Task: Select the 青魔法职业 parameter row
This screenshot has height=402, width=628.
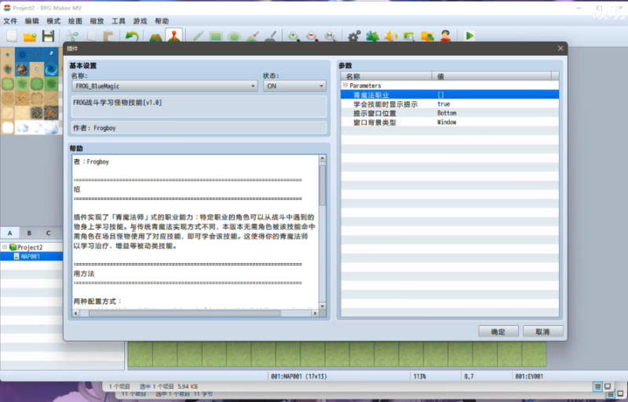Action: [x=450, y=95]
